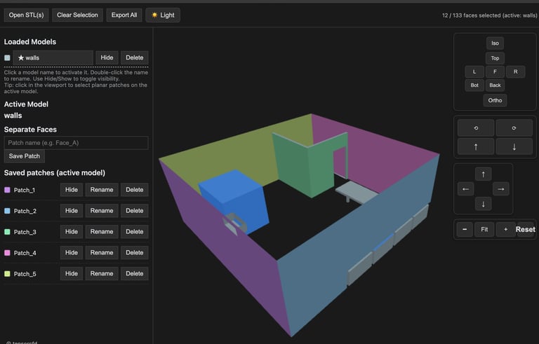Delete Patch_4
Image resolution: width=539 pixels, height=344 pixels.
[x=135, y=253]
